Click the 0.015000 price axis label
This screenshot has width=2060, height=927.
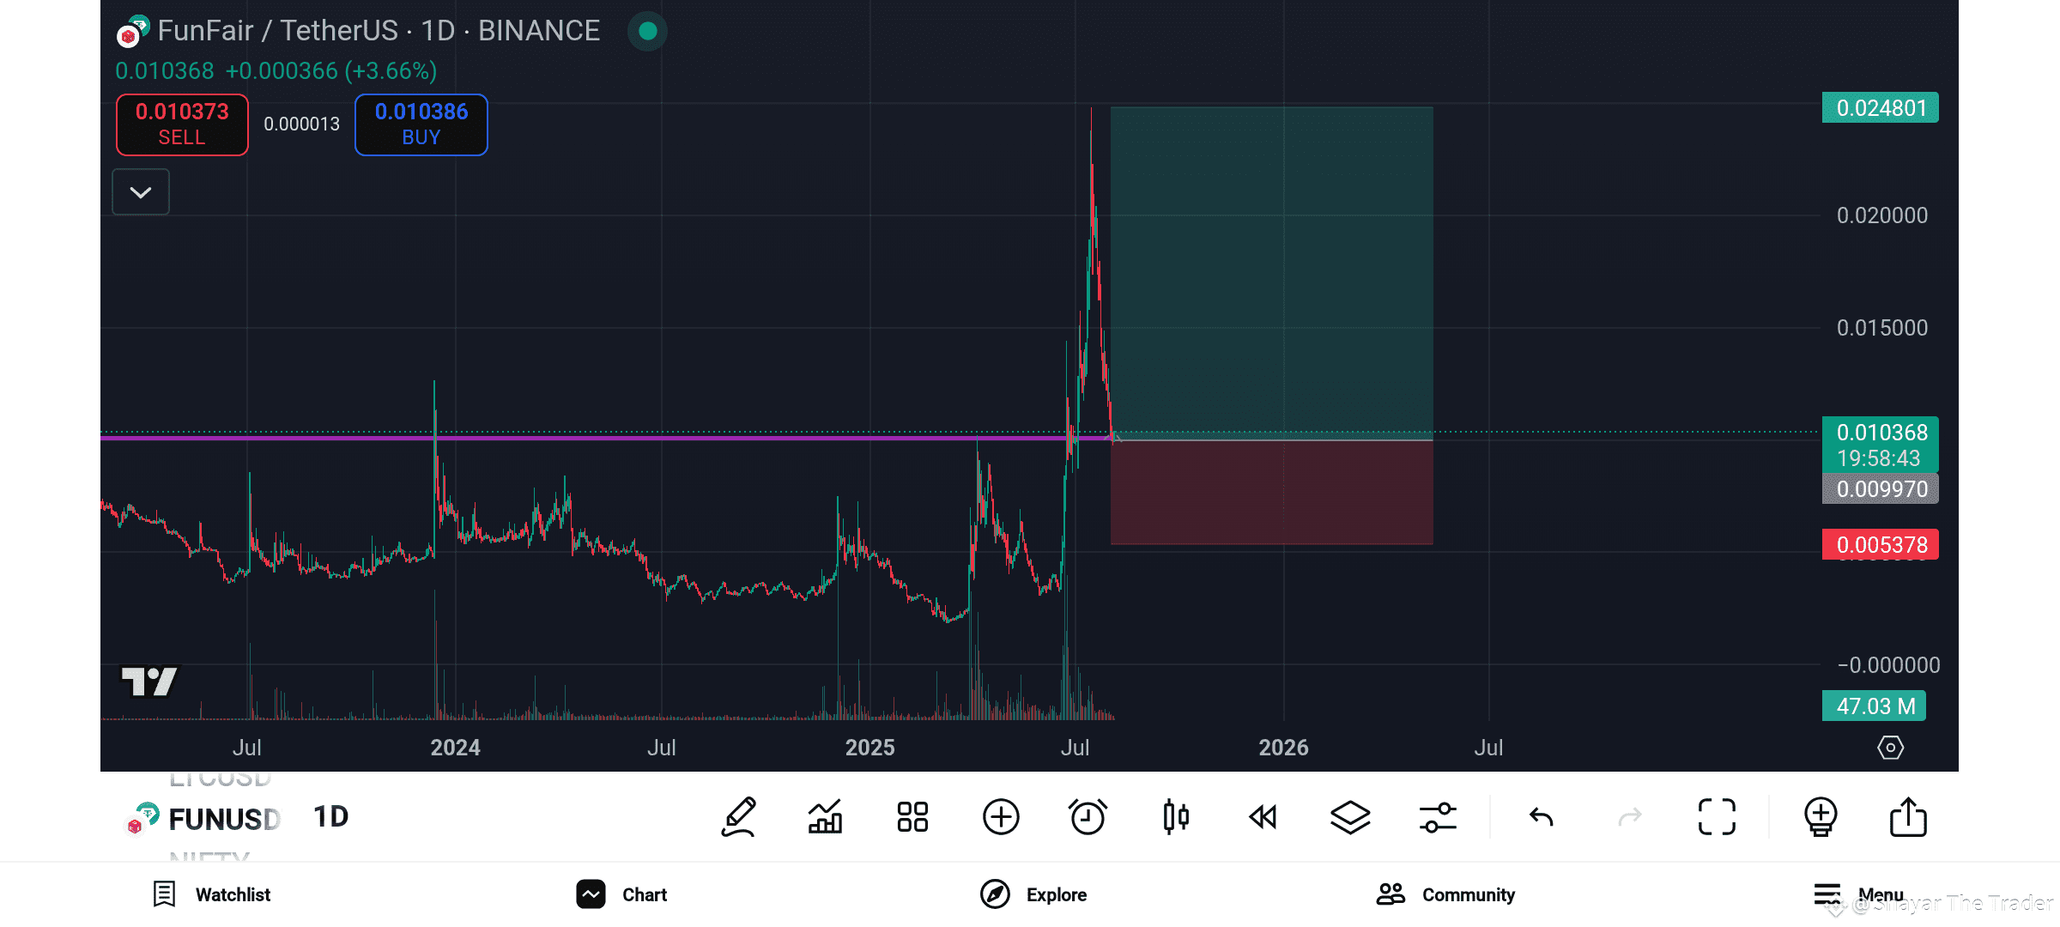[1882, 328]
